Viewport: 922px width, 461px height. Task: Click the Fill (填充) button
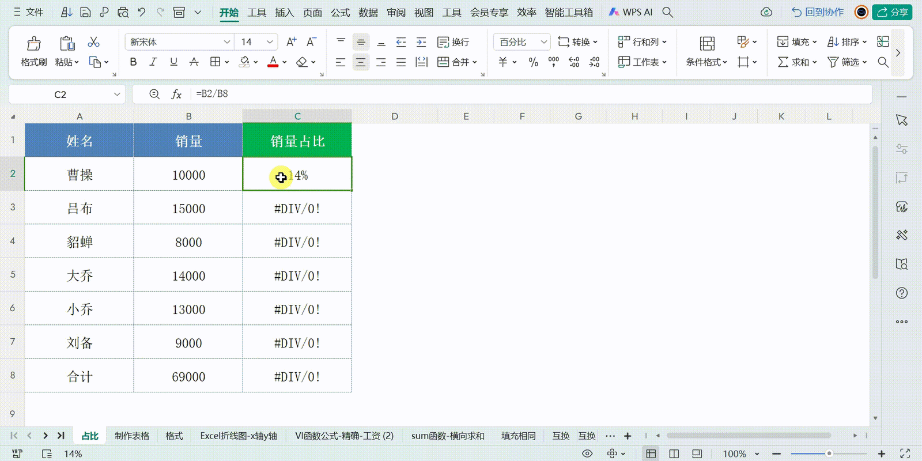click(797, 42)
